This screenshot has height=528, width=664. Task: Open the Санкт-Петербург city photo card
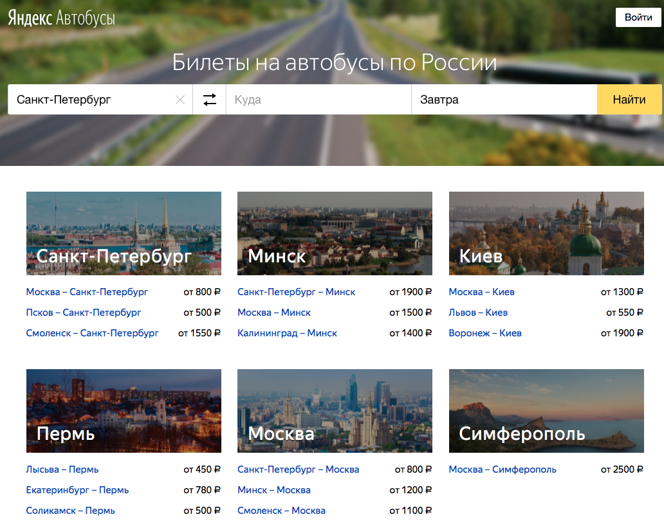(x=124, y=233)
